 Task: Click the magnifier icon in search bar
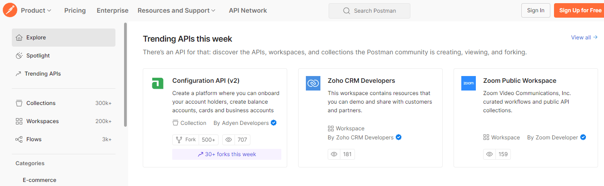pyautogui.click(x=347, y=11)
